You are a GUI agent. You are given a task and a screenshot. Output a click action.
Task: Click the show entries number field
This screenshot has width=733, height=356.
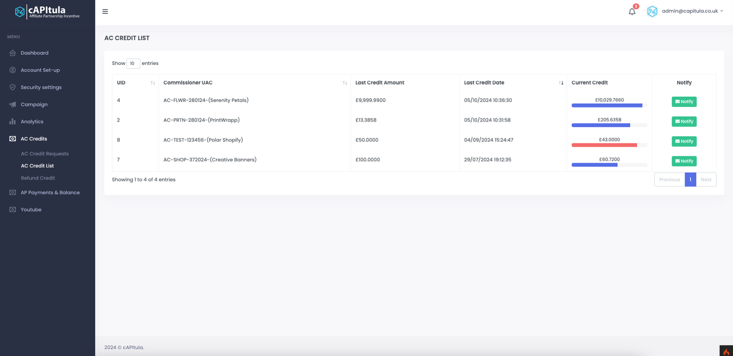point(133,64)
